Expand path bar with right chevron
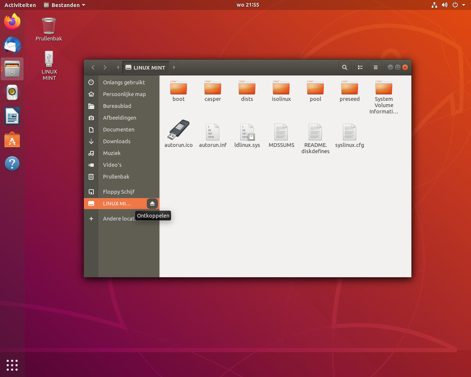Screen dimensions: 471x377 174,67
